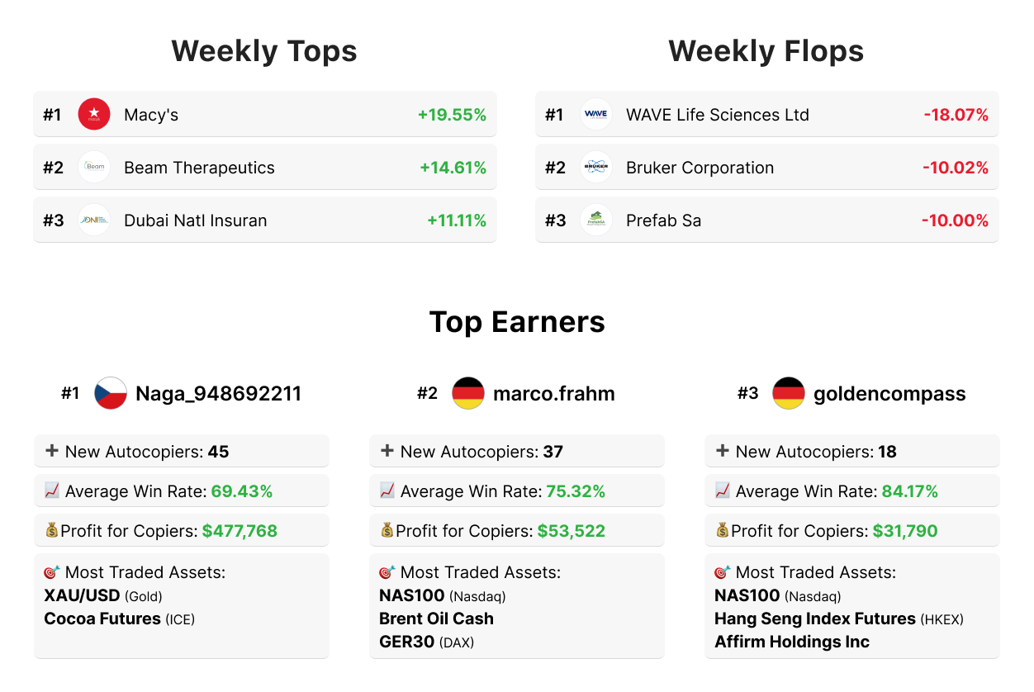Click the German flag beside marco.frahm
This screenshot has height=692, width=1034.
pyautogui.click(x=468, y=393)
